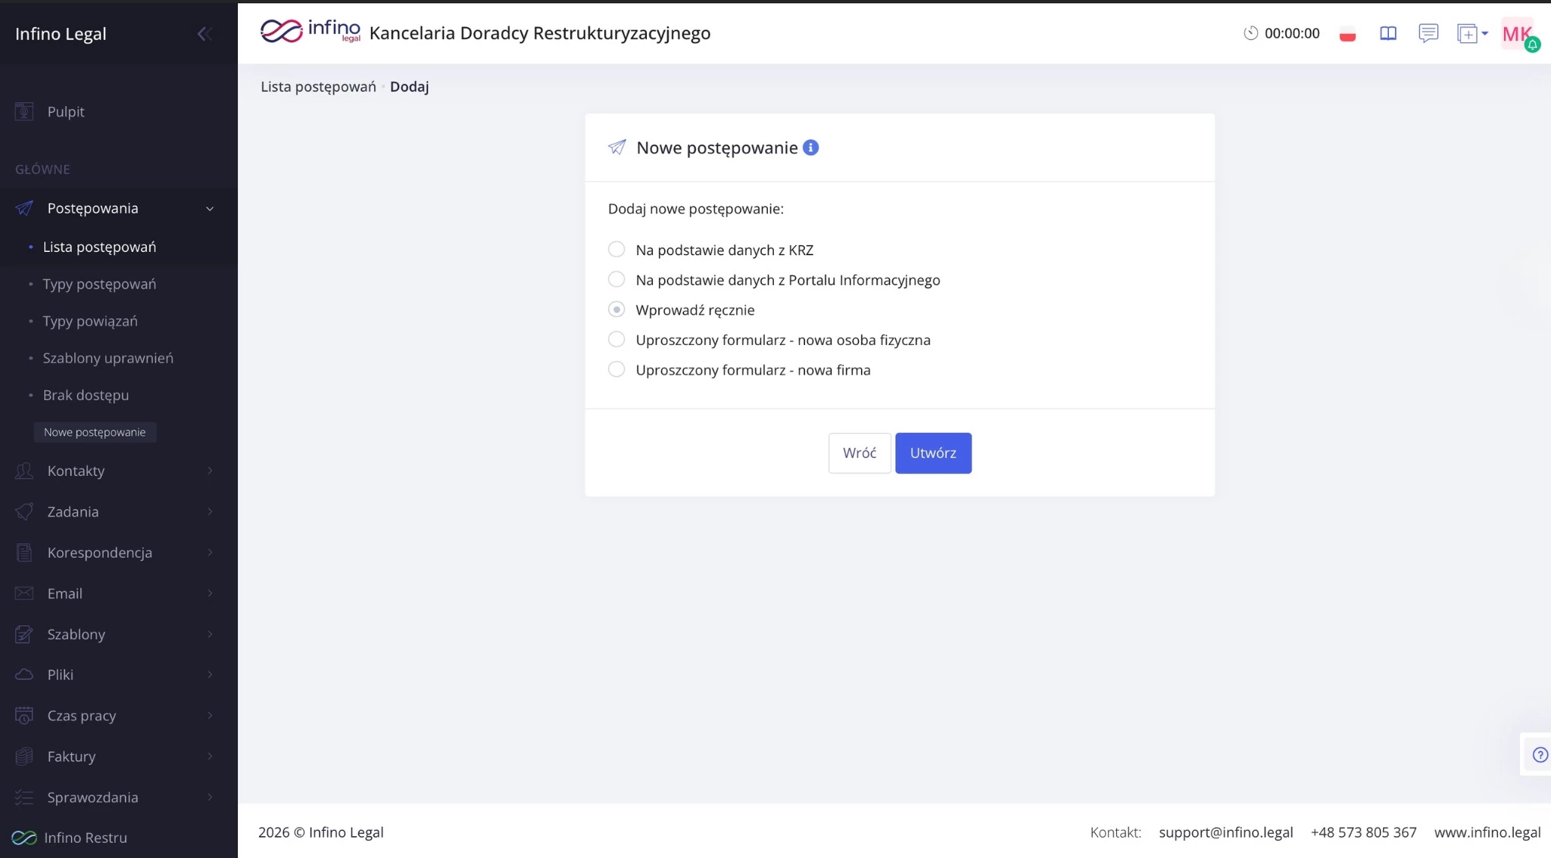Click the info icon beside Nowe postępowanie
This screenshot has height=858, width=1551.
coord(810,148)
